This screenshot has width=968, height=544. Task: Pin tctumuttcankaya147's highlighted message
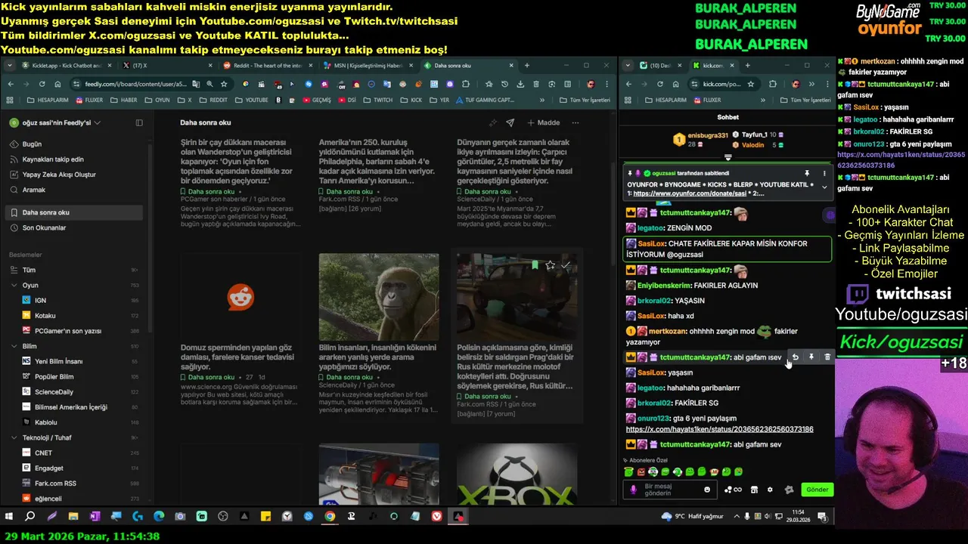point(811,357)
